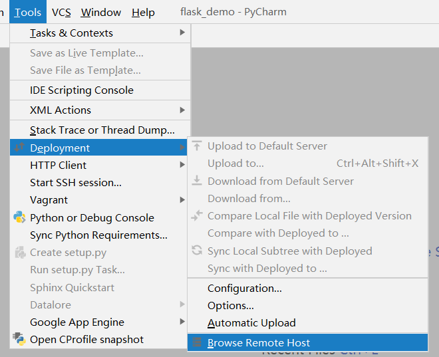Expand Google App Engine submenu arrow
Screen dimensions: 439x357
click(x=182, y=322)
